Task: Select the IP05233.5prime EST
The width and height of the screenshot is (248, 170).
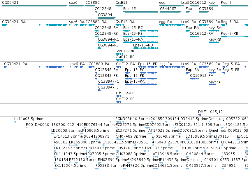Action: (x=96, y=169)
